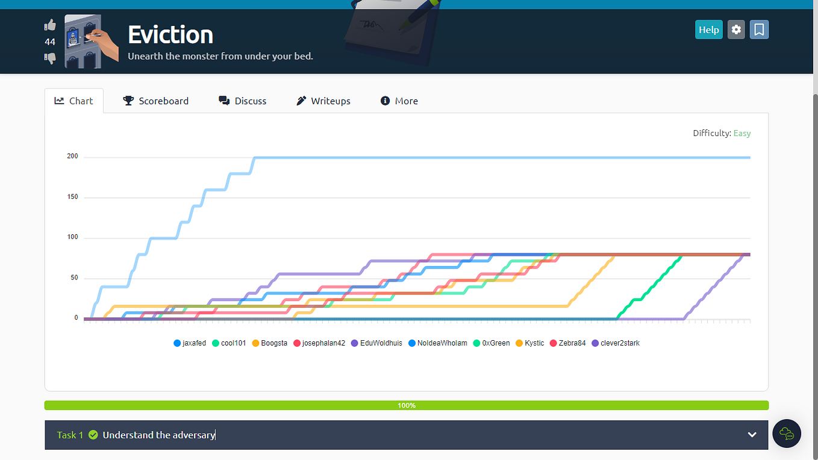Click the trophy icon beside Scoreboard
This screenshot has width=818, height=460.
(x=128, y=101)
